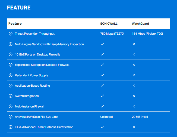Click the Feature column header

point(15,24)
